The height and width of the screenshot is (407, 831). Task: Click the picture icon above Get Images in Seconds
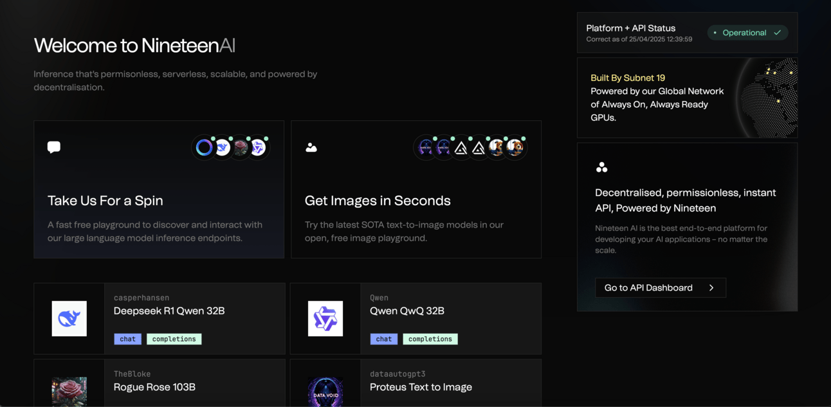tap(311, 147)
